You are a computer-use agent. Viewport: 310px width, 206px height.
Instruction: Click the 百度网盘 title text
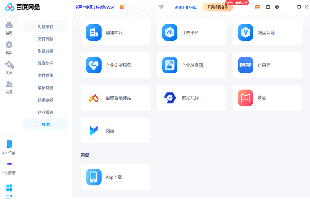coord(28,7)
